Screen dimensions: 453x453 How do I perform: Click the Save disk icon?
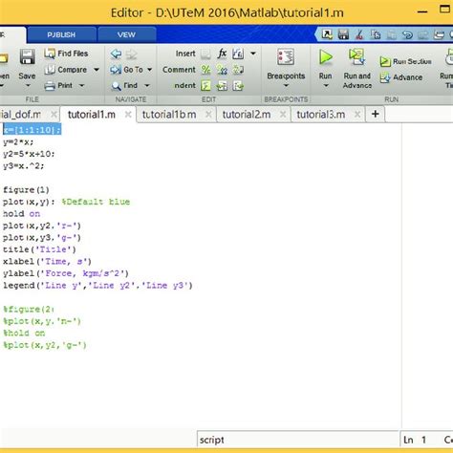[x=27, y=58]
